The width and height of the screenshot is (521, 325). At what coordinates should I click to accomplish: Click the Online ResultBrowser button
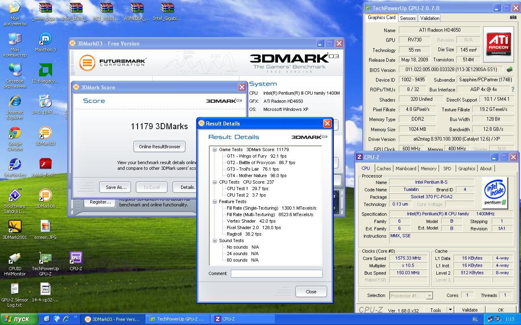pyautogui.click(x=160, y=147)
